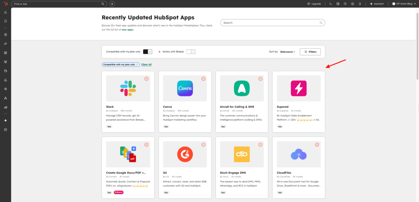Open the G2 app thumbnail
419x202 pixels.
click(185, 154)
